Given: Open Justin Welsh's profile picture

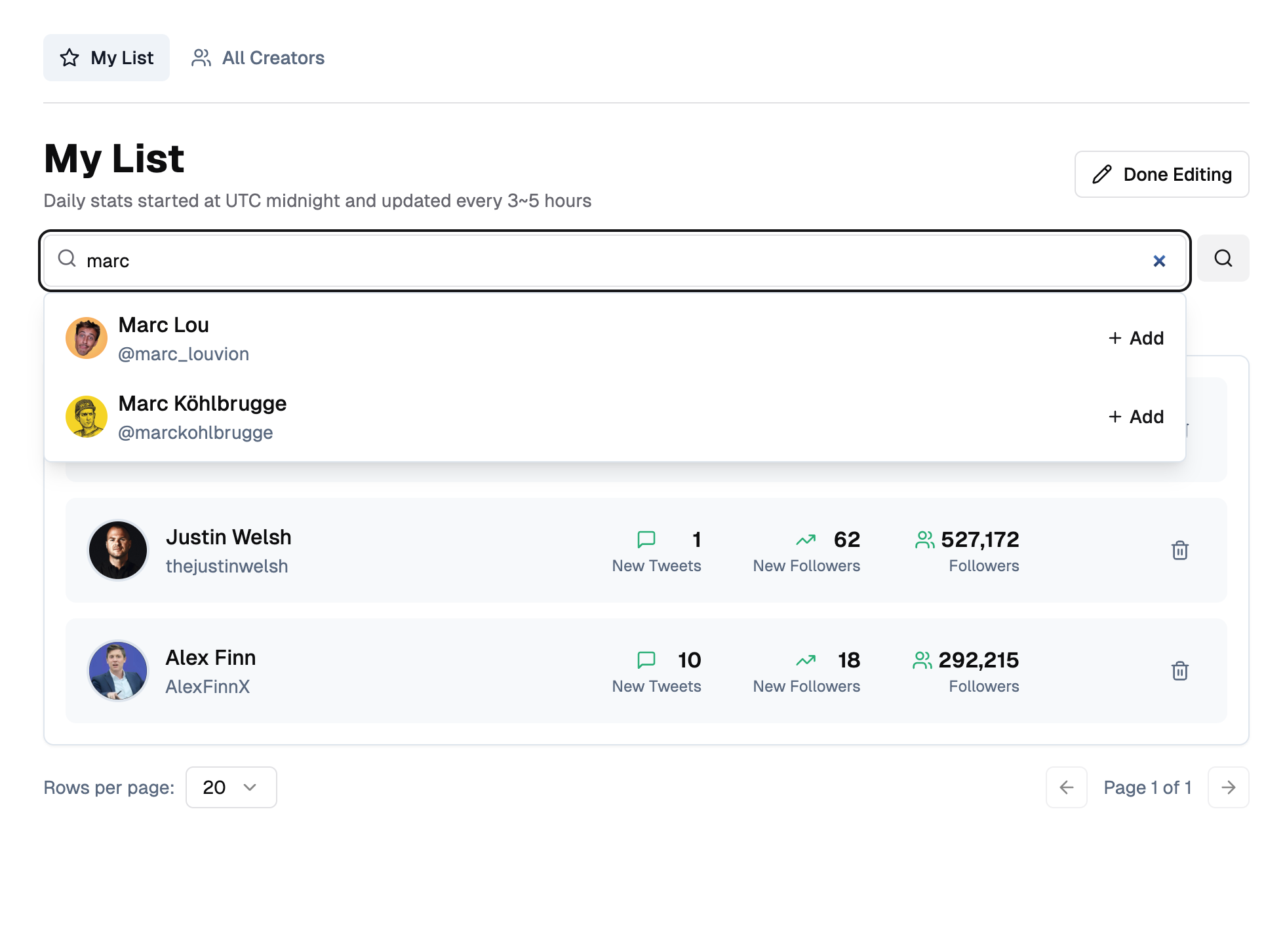Looking at the screenshot, I should coord(118,550).
